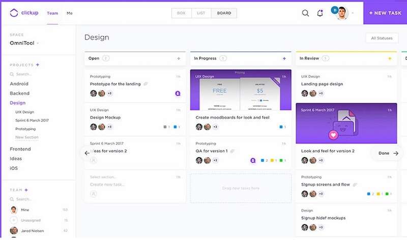Click left arrow to scroll board back

[87, 153]
